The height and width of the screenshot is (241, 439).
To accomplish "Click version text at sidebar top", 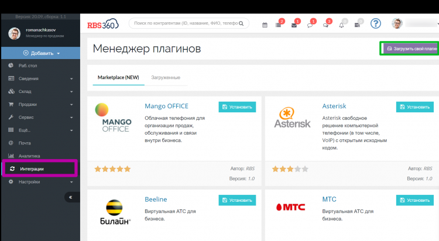I will (40, 17).
